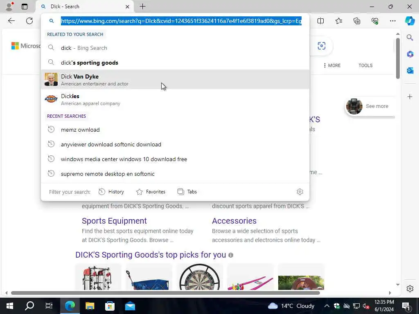
Task: Close the 'Dick - Search' tab
Action: (128, 7)
